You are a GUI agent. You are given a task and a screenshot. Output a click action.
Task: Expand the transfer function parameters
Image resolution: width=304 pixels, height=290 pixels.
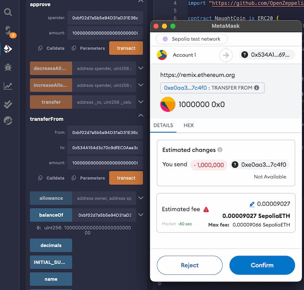[141, 102]
